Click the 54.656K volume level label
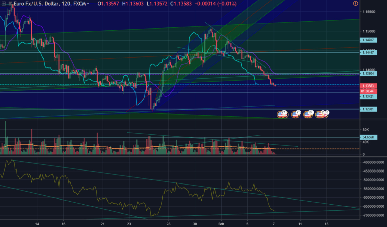The width and height of the screenshot is (387, 227). click(368, 137)
